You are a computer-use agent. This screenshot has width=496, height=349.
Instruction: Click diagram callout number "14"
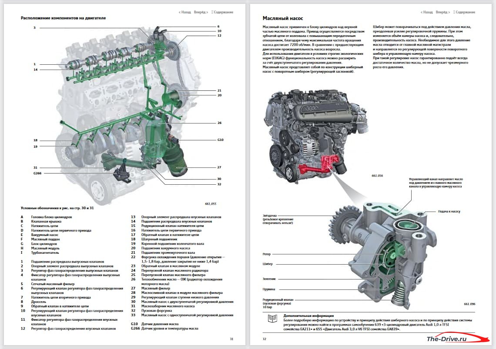coord(35,70)
